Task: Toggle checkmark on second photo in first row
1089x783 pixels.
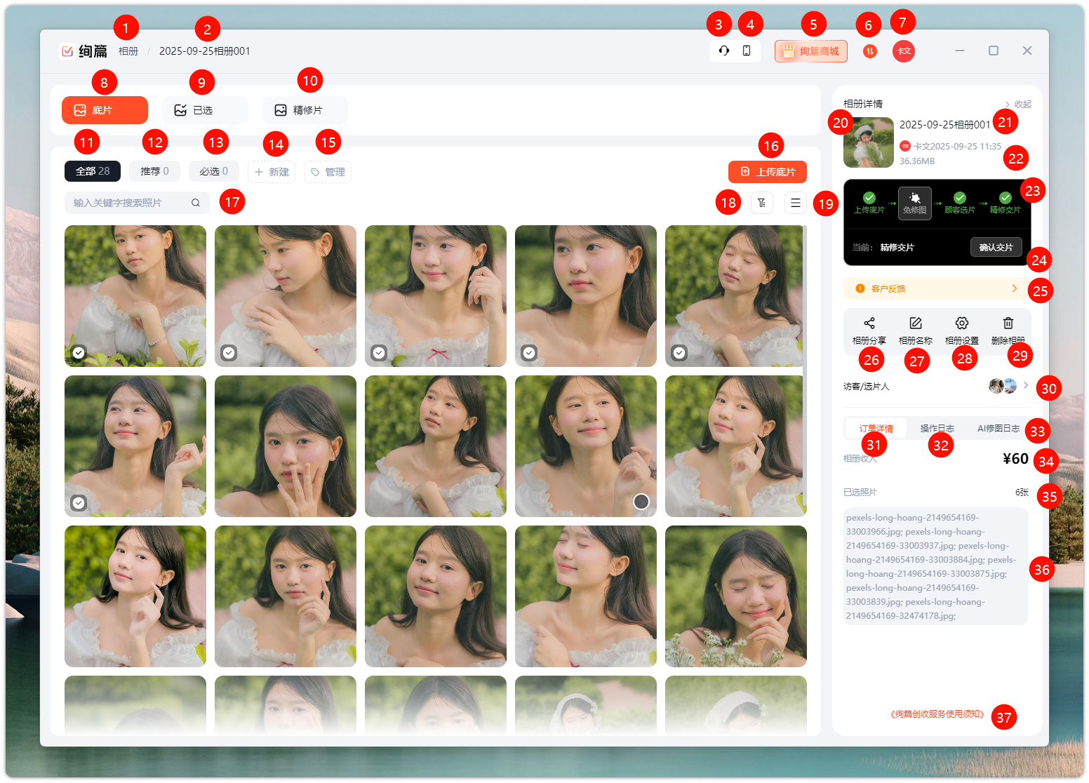Action: coord(229,353)
